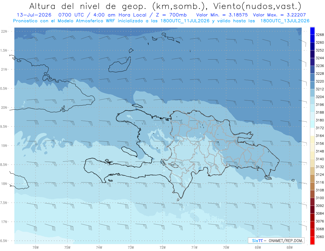Click the '3196' color scale value
This screenshot has height=251, width=325.
[320, 105]
